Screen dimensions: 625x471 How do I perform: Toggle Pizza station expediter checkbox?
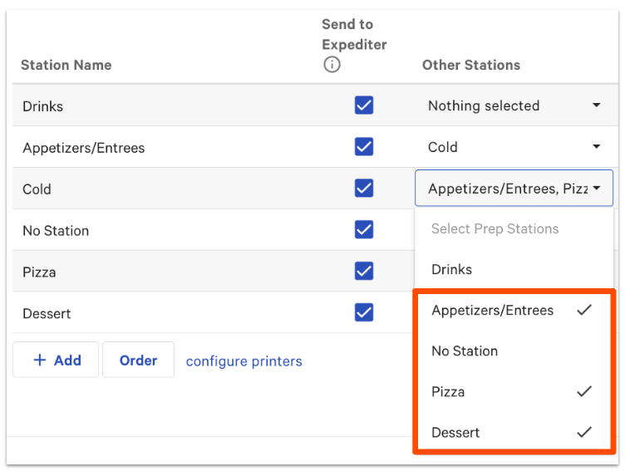click(x=363, y=272)
